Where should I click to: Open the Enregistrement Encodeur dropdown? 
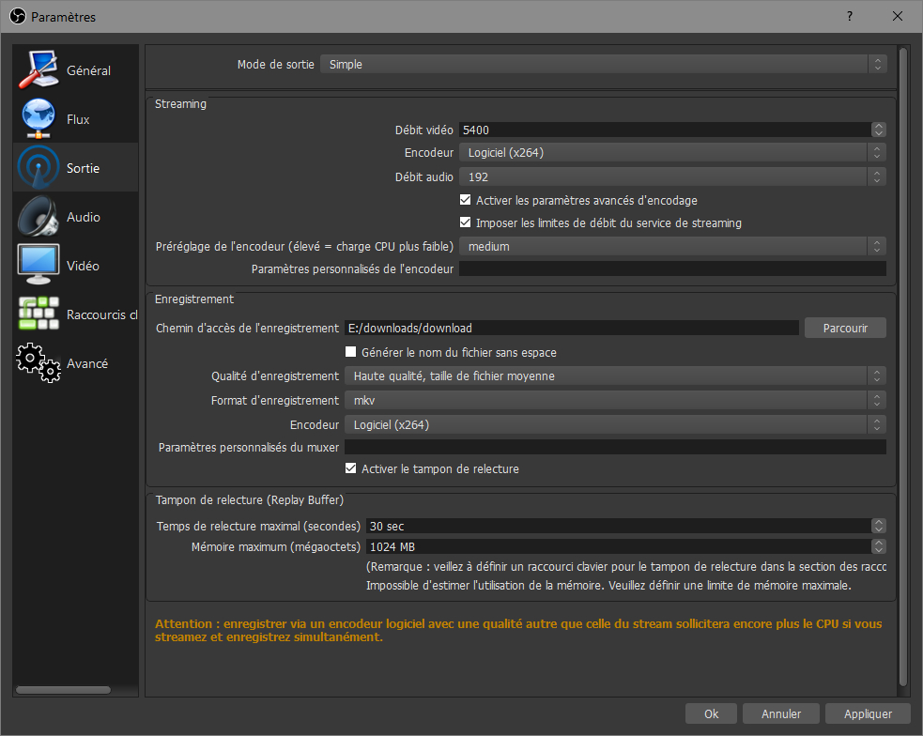pyautogui.click(x=615, y=424)
